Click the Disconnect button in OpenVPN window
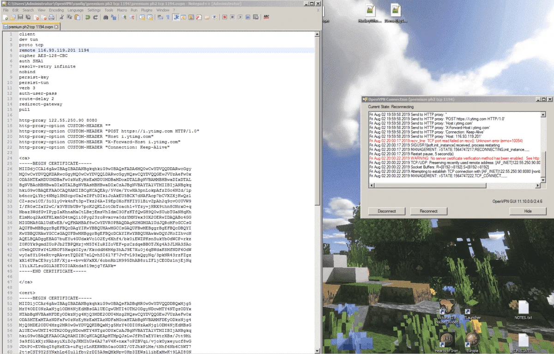The height and width of the screenshot is (354, 554). point(386,211)
